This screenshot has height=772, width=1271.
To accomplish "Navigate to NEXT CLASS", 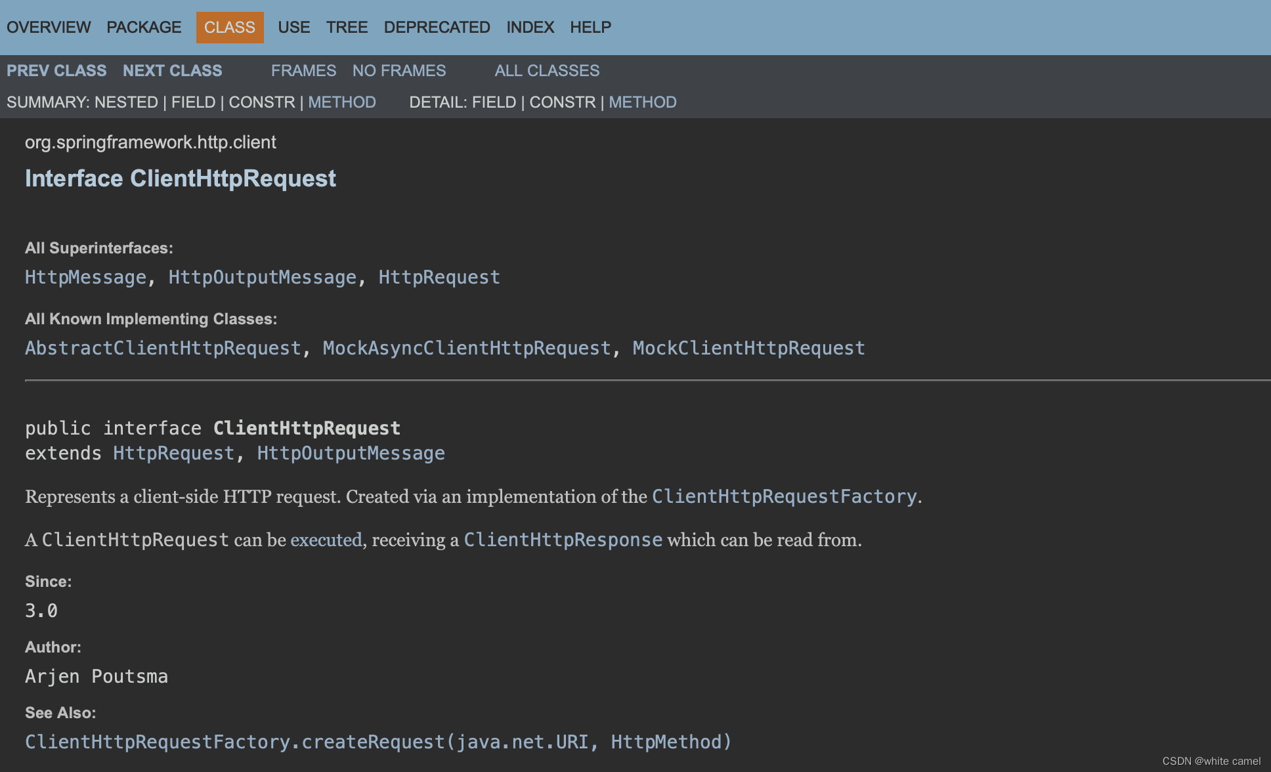I will (172, 70).
